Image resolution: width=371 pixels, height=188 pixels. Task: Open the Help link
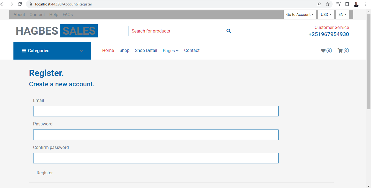[54, 15]
